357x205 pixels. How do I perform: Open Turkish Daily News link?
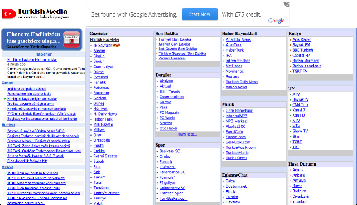click(242, 82)
